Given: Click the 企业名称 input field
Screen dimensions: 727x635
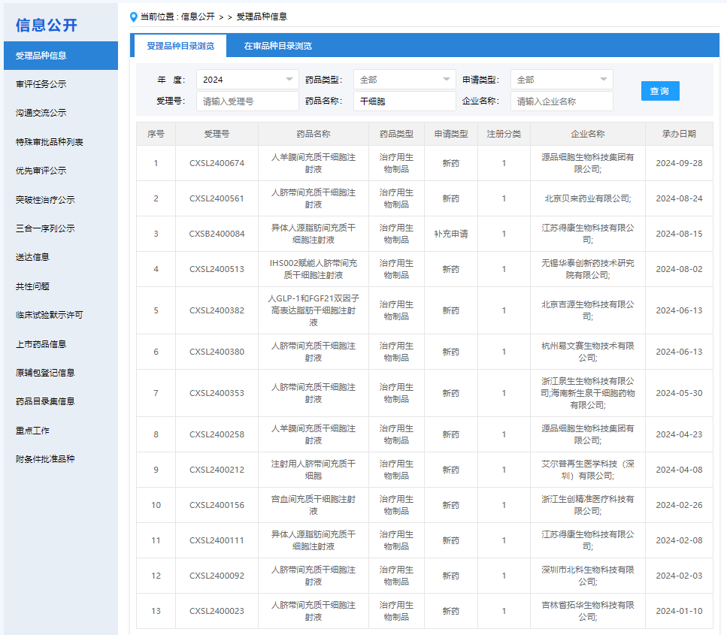Looking at the screenshot, I should (561, 101).
